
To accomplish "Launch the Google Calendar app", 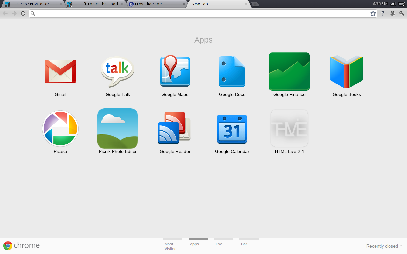I will coord(232,129).
